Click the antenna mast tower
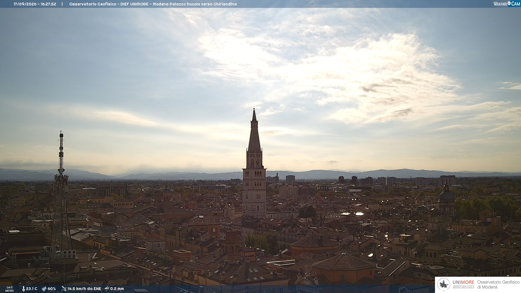 [61, 195]
